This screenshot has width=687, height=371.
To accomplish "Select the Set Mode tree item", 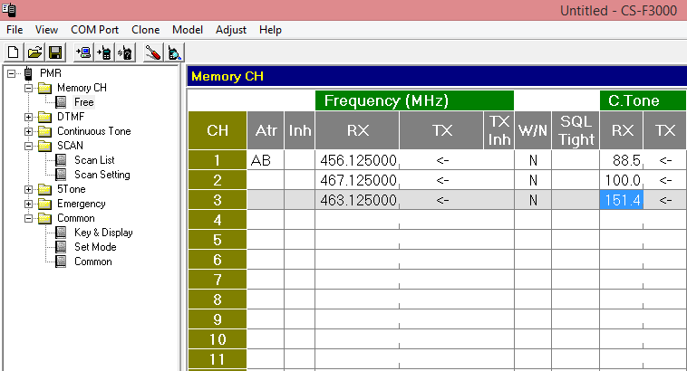I will [x=95, y=247].
